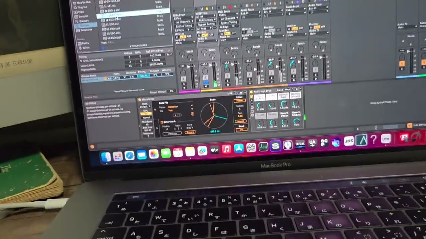The image size is (426, 239).
Task: Open Calendar from the Dock
Action: [178, 152]
